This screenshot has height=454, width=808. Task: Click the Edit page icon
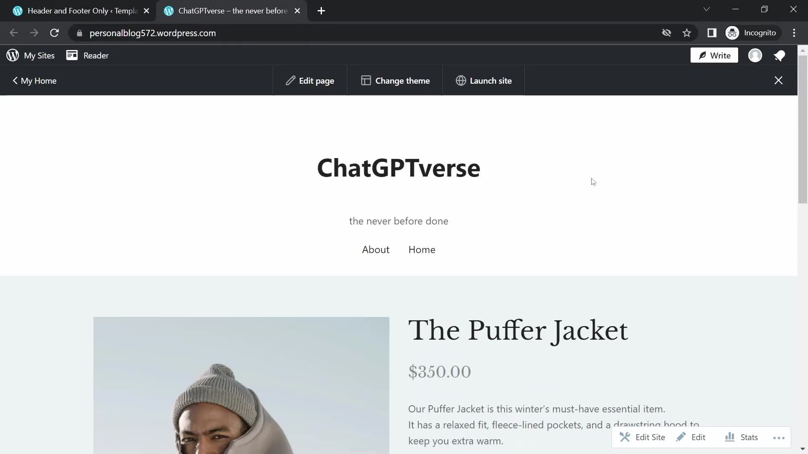(x=290, y=80)
